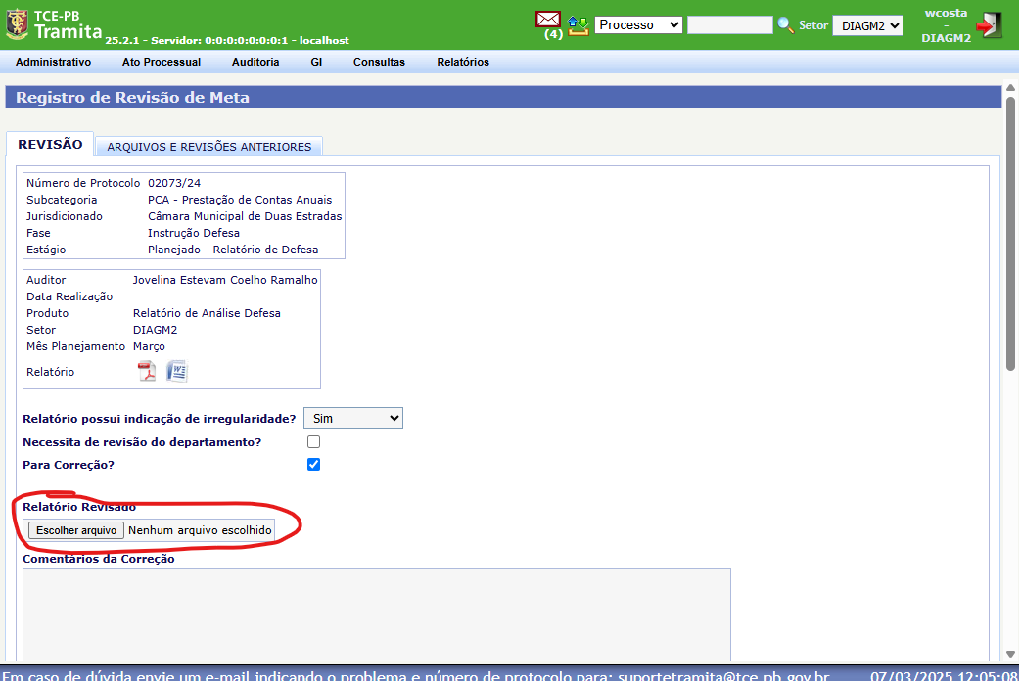Toggle 'Necessita de revisão do departamento' checkbox
Screen dimensions: 1019x681
point(314,442)
